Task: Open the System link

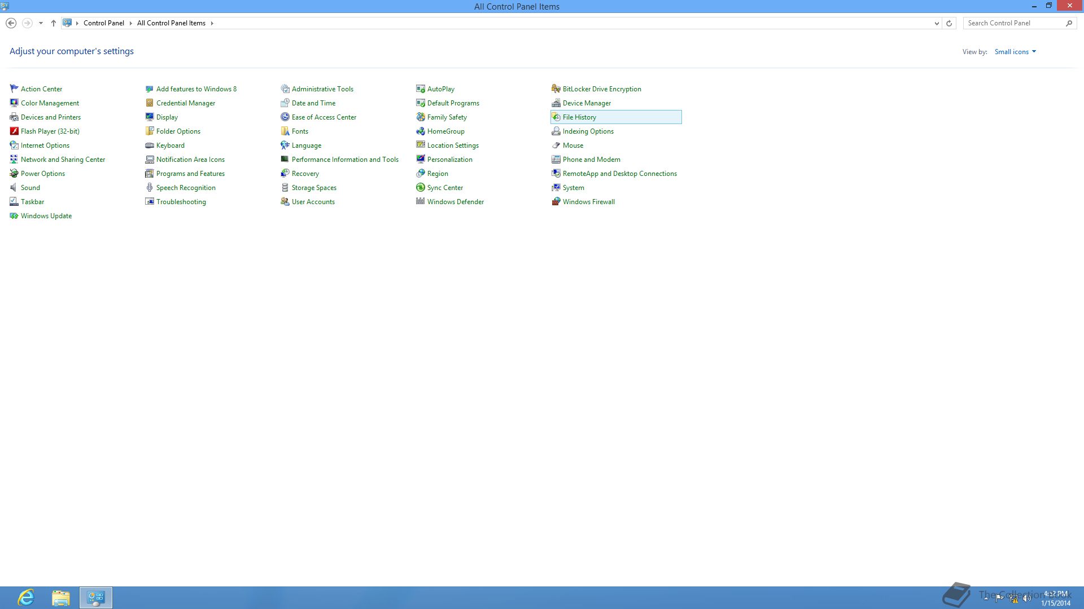Action: coord(574,188)
